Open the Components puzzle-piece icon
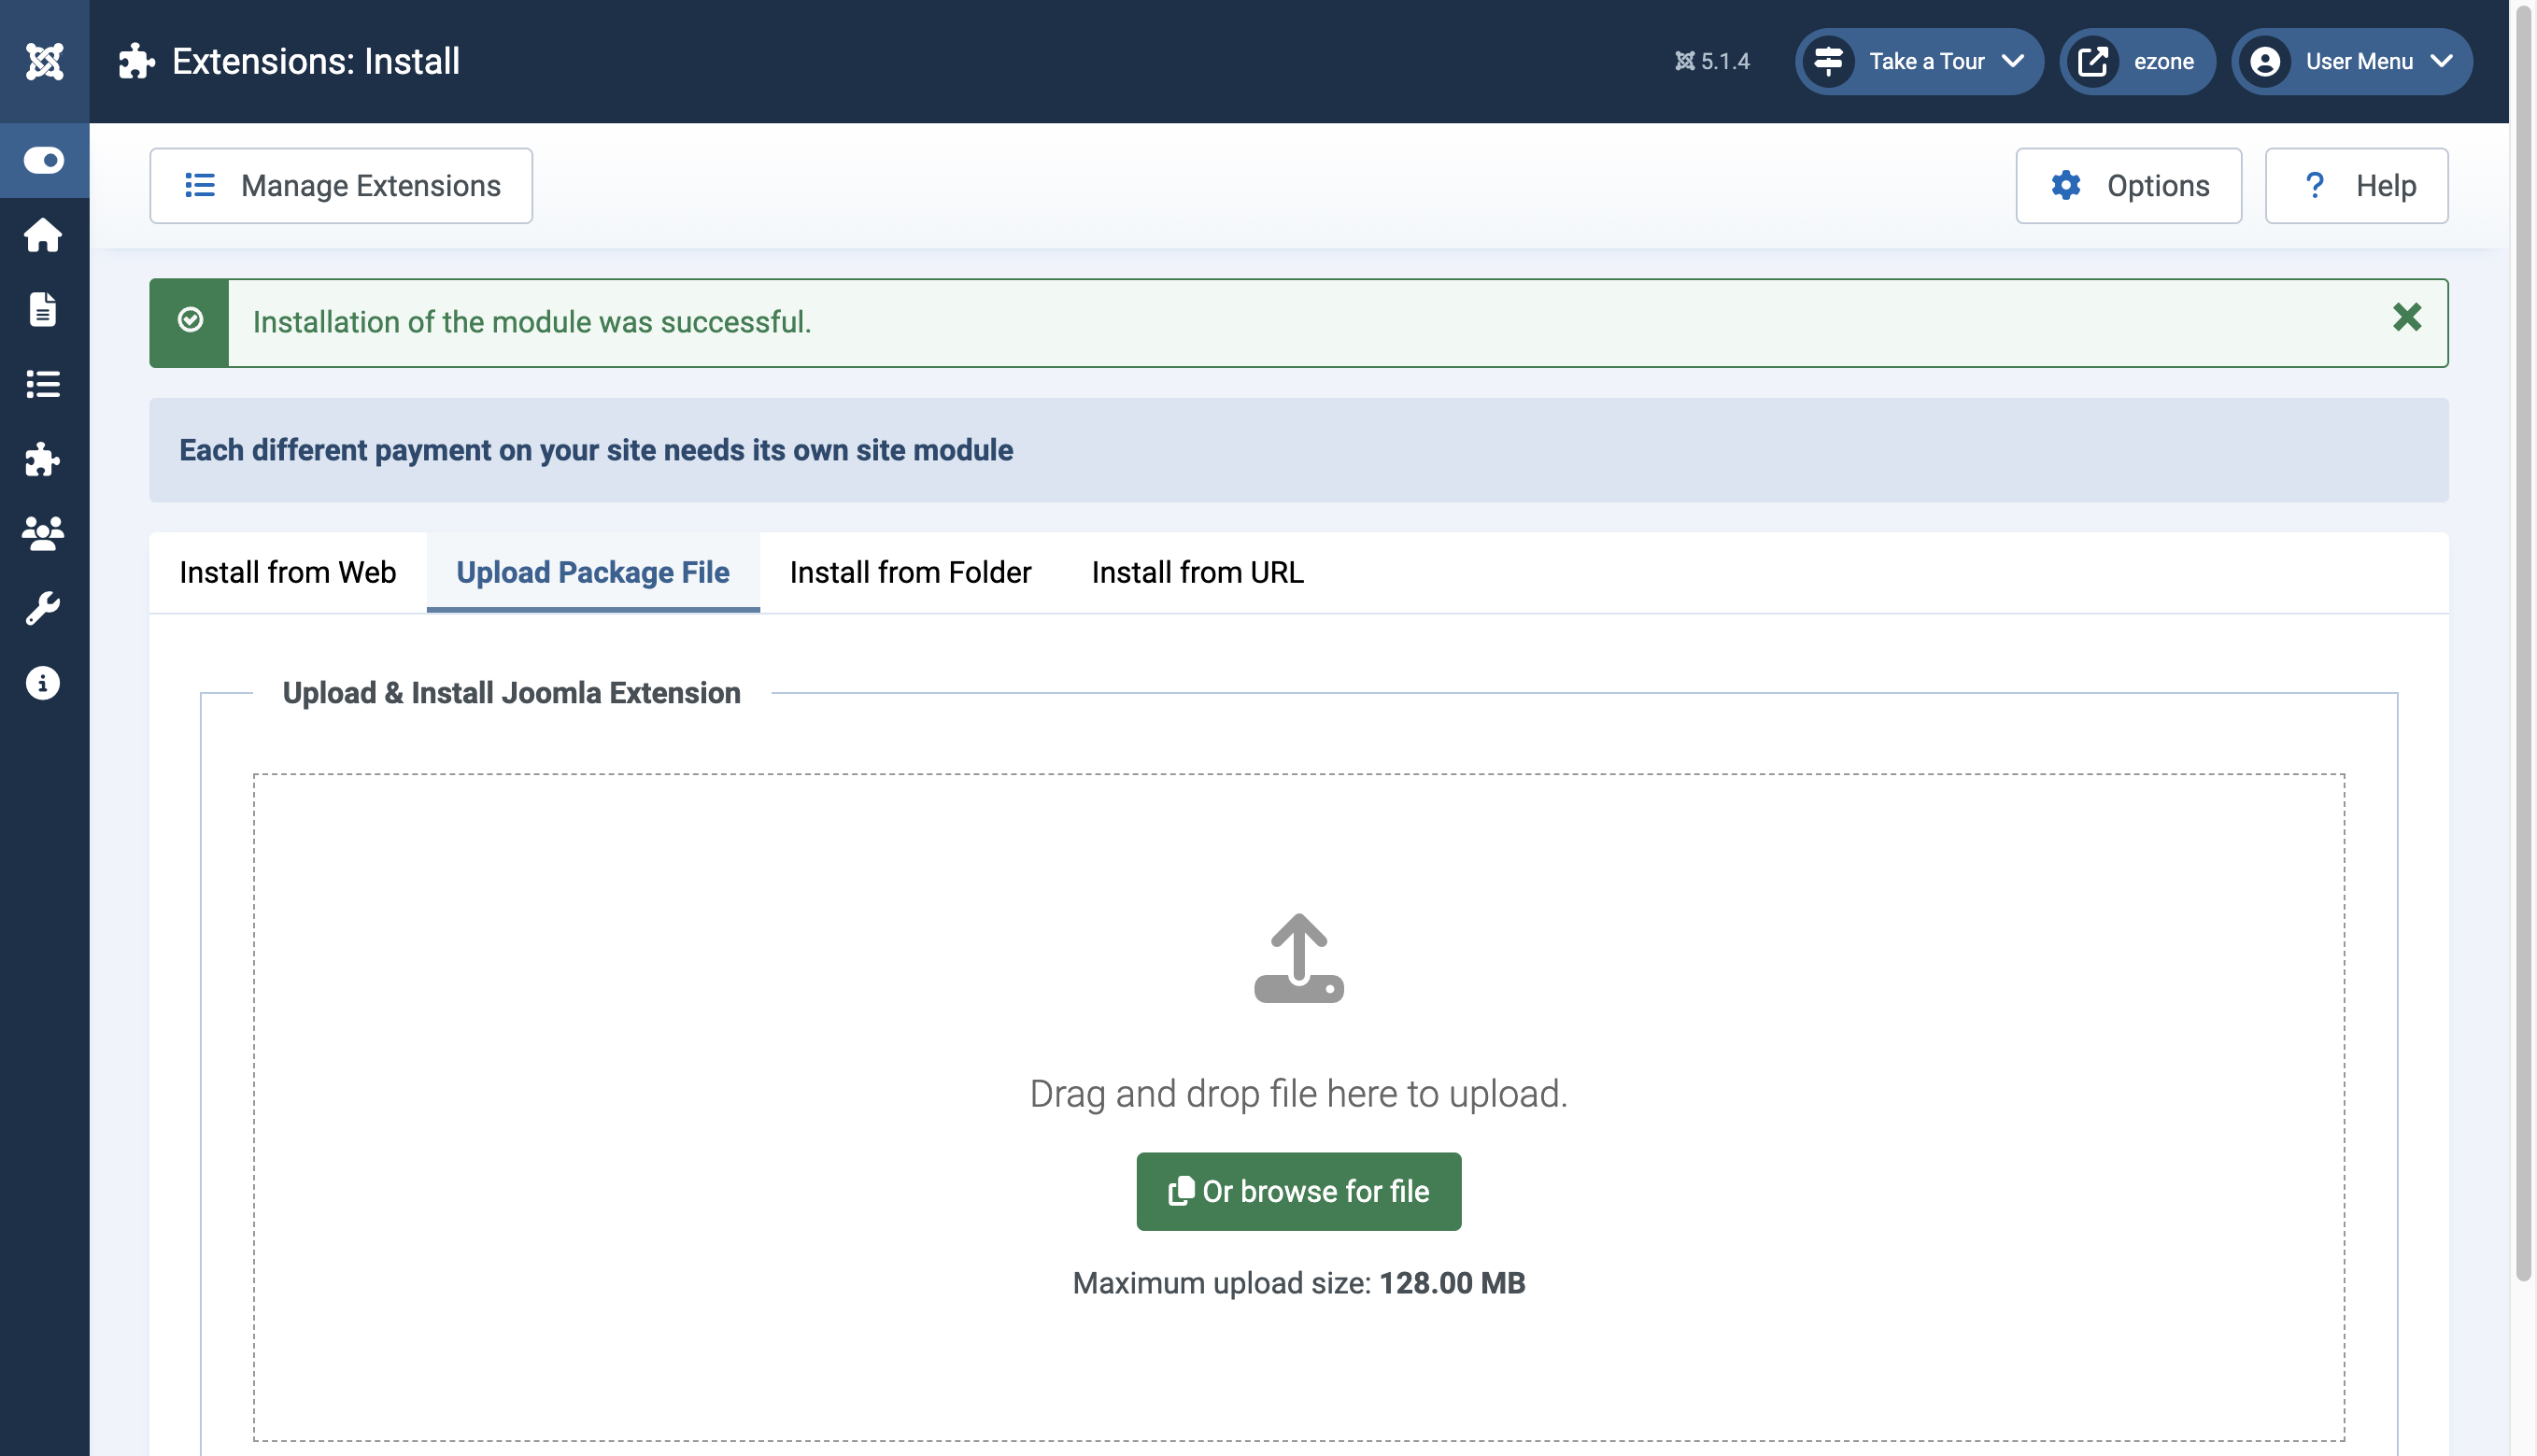 [43, 460]
